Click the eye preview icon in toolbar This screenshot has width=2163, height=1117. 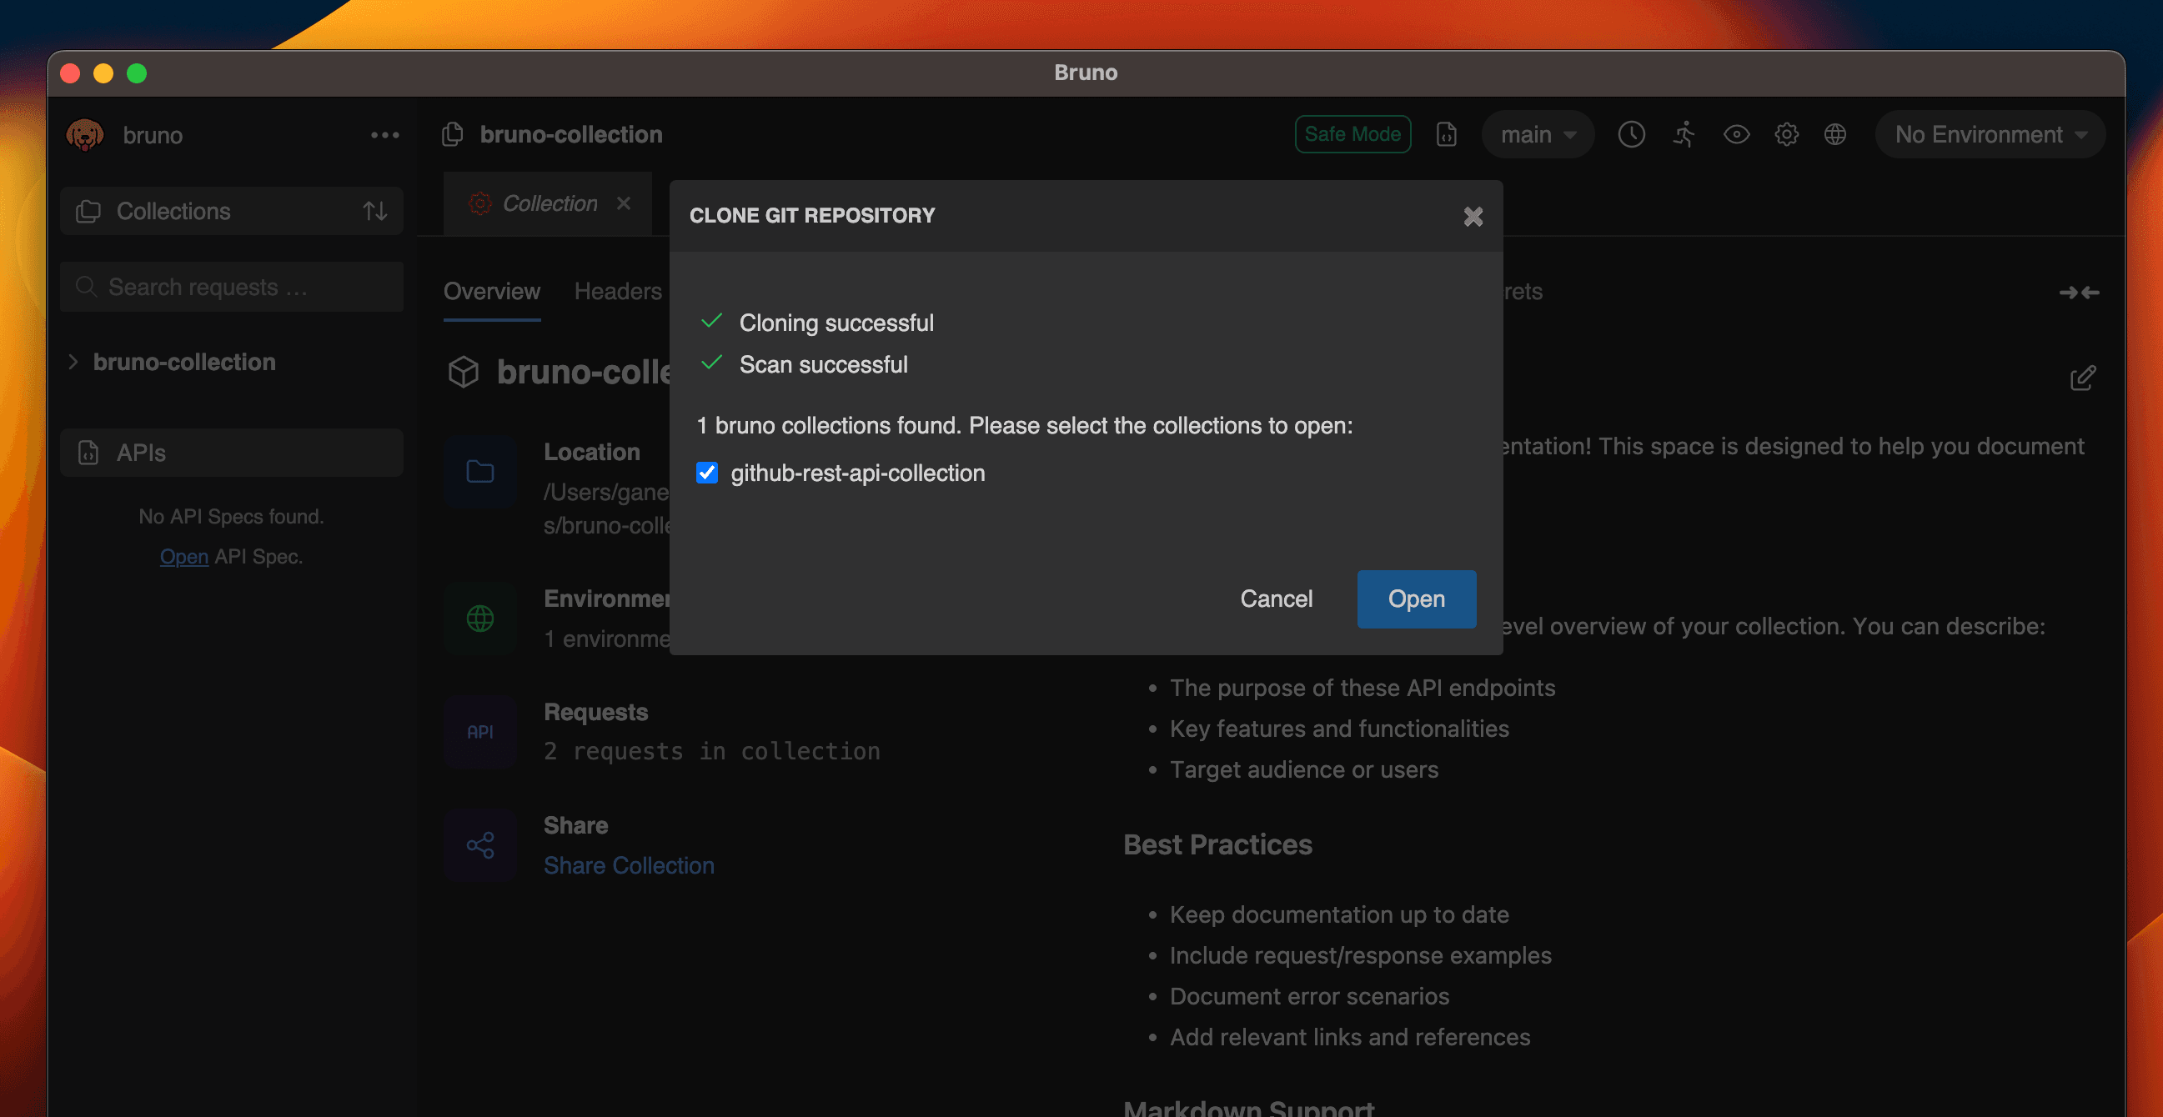click(x=1735, y=134)
